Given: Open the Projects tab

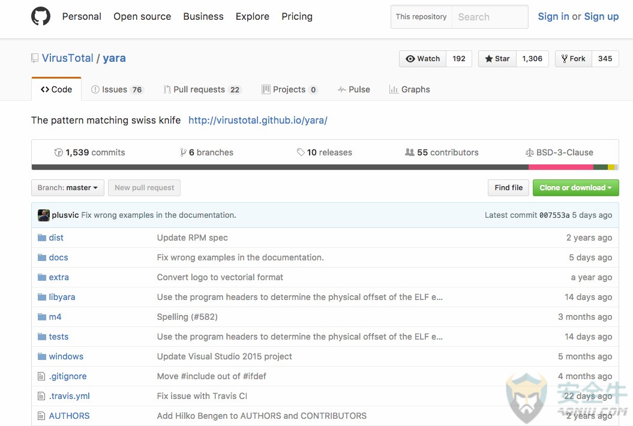Looking at the screenshot, I should coord(290,89).
